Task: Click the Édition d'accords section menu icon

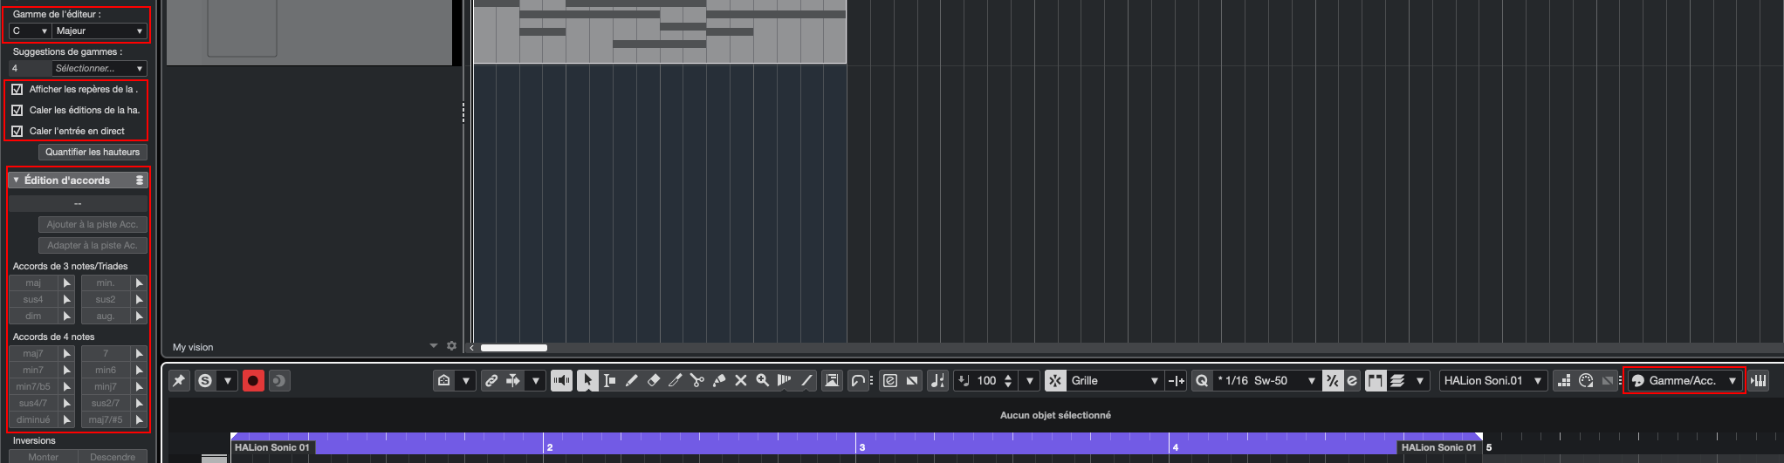Action: 139,180
